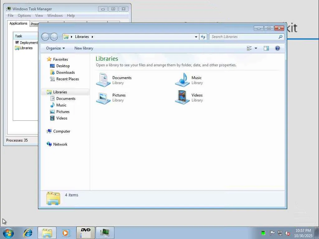Select Downloads under Favorites
The width and height of the screenshot is (319, 239).
(65, 72)
